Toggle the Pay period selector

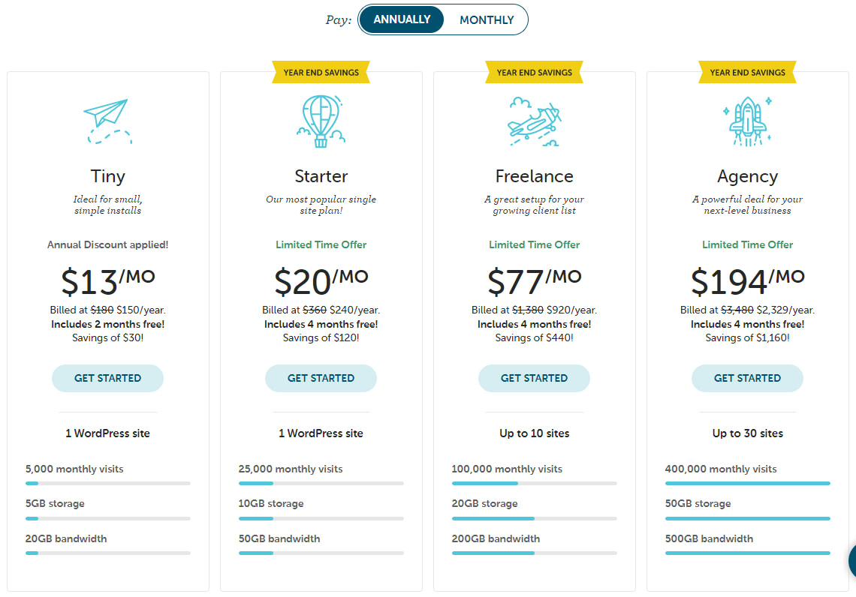(443, 19)
